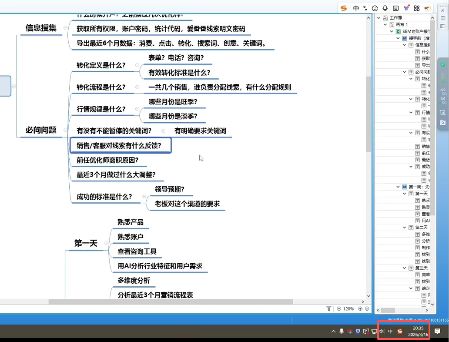Click the volume speaker icon in system tray
The width and height of the screenshot is (449, 342).
(x=382, y=332)
